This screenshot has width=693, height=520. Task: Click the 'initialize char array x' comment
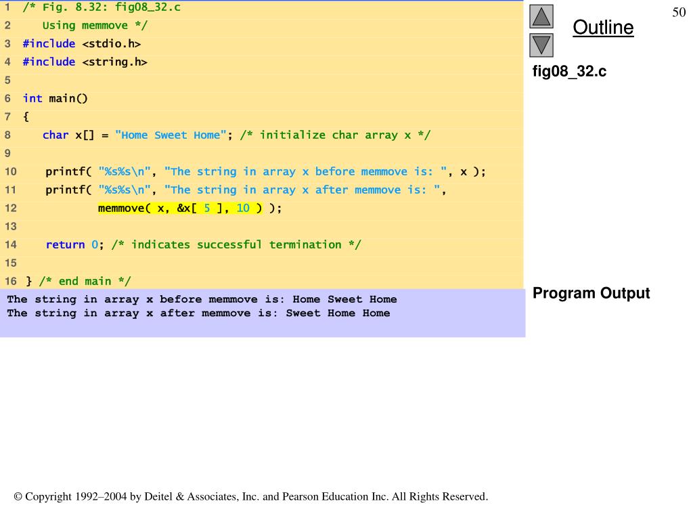pos(335,135)
